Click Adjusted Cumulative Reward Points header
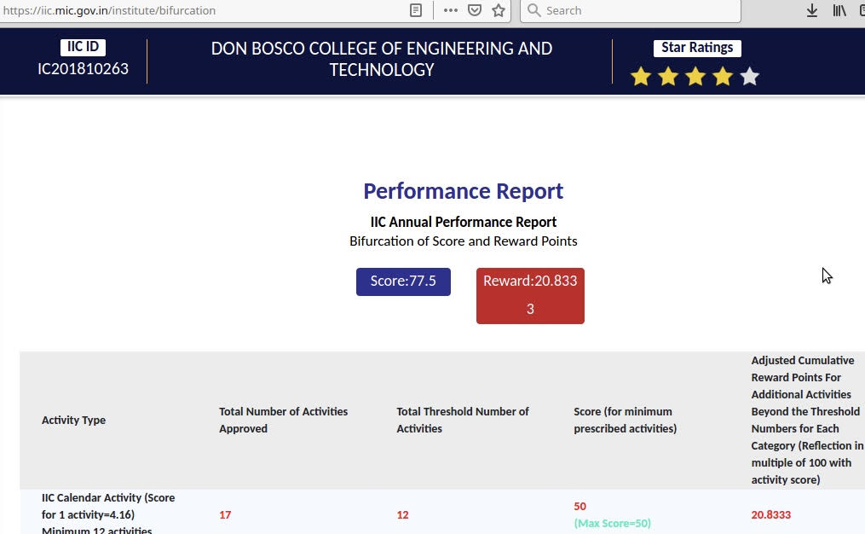The image size is (865, 534). coord(807,421)
